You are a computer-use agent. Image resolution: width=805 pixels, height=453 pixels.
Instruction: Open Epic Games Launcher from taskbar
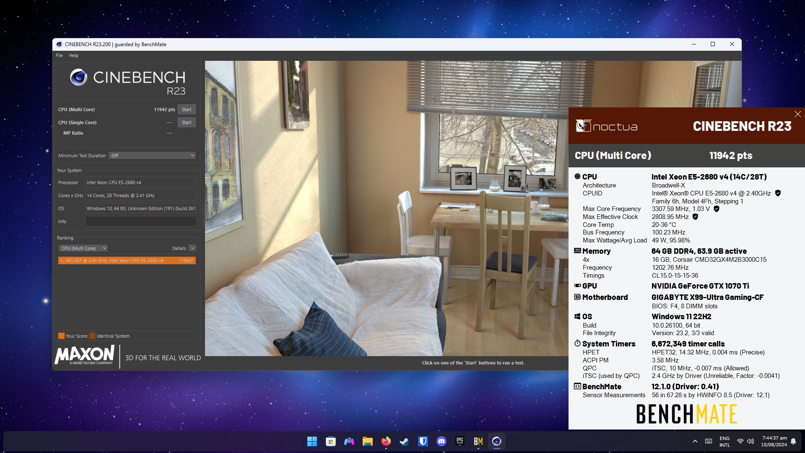click(460, 441)
